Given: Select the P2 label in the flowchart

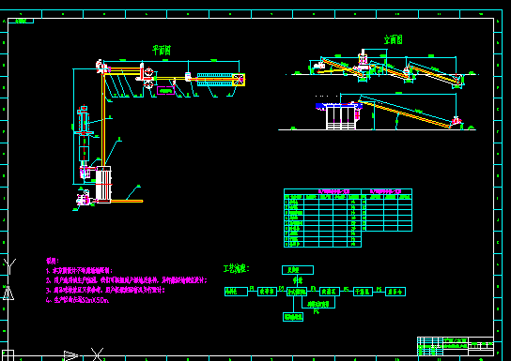Looking at the screenshot, I should pos(282,288).
